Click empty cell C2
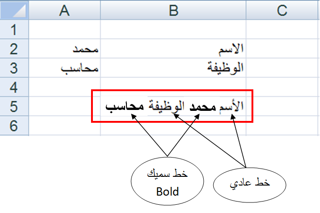Image resolution: width=320 pixels, height=213 pixels. (x=282, y=49)
